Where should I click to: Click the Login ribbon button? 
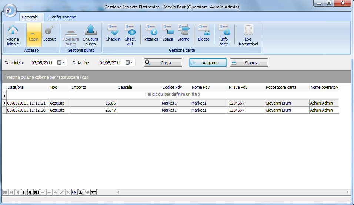(x=34, y=35)
